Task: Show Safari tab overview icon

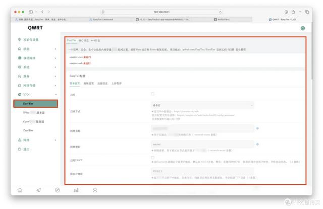Action: 307,12
